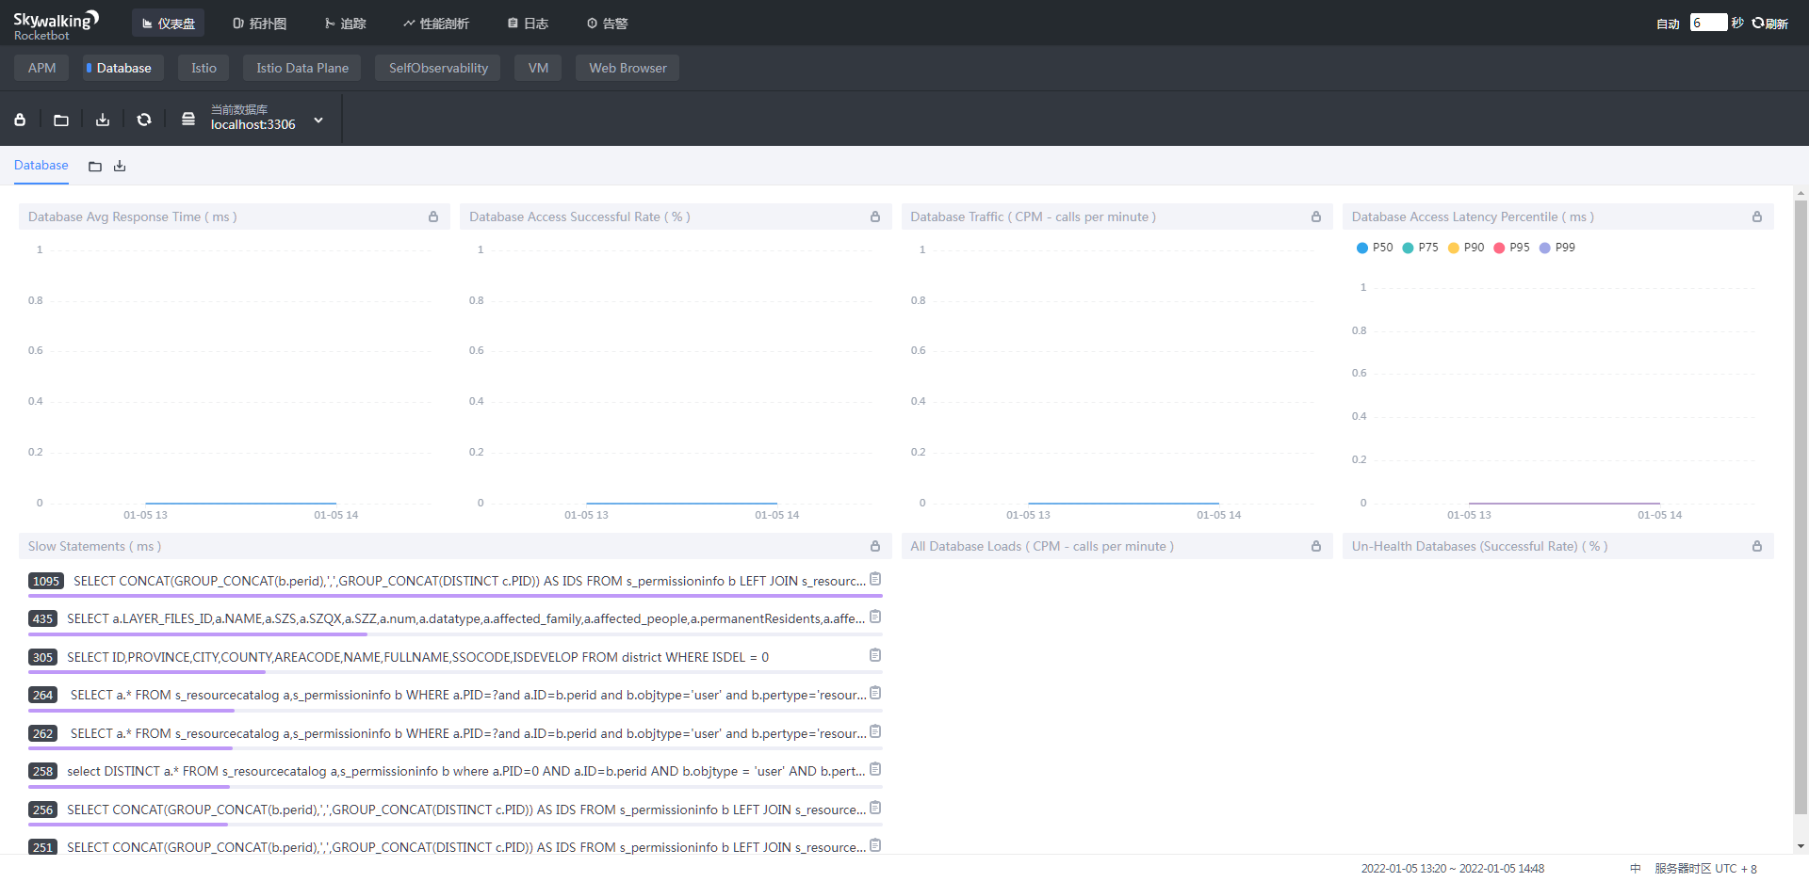Image resolution: width=1809 pixels, height=882 pixels.
Task: Toggle P90 series in latency legend
Action: tap(1466, 248)
